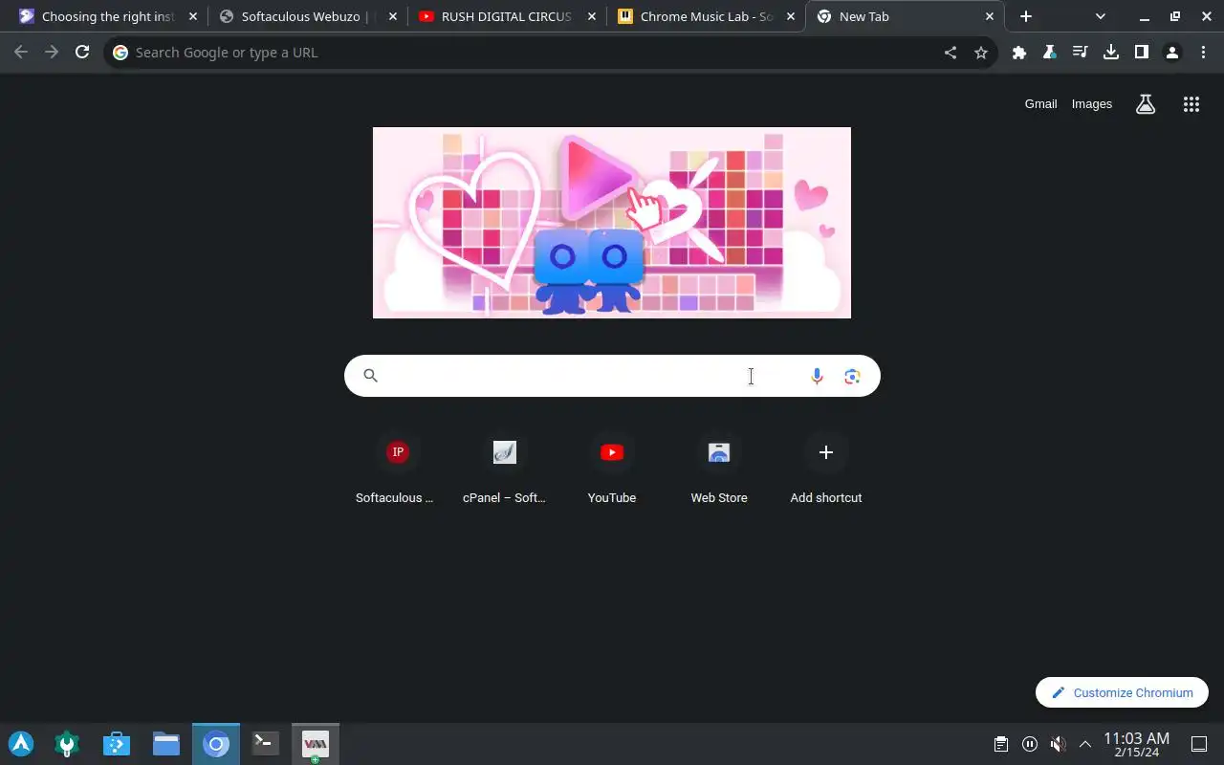Search by image with the Lens icon
The width and height of the screenshot is (1224, 765).
(x=853, y=377)
